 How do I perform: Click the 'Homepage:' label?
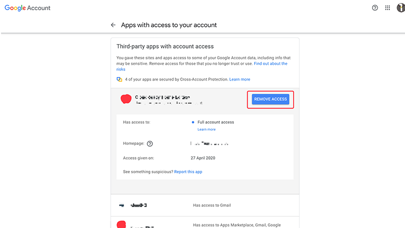pyautogui.click(x=134, y=143)
